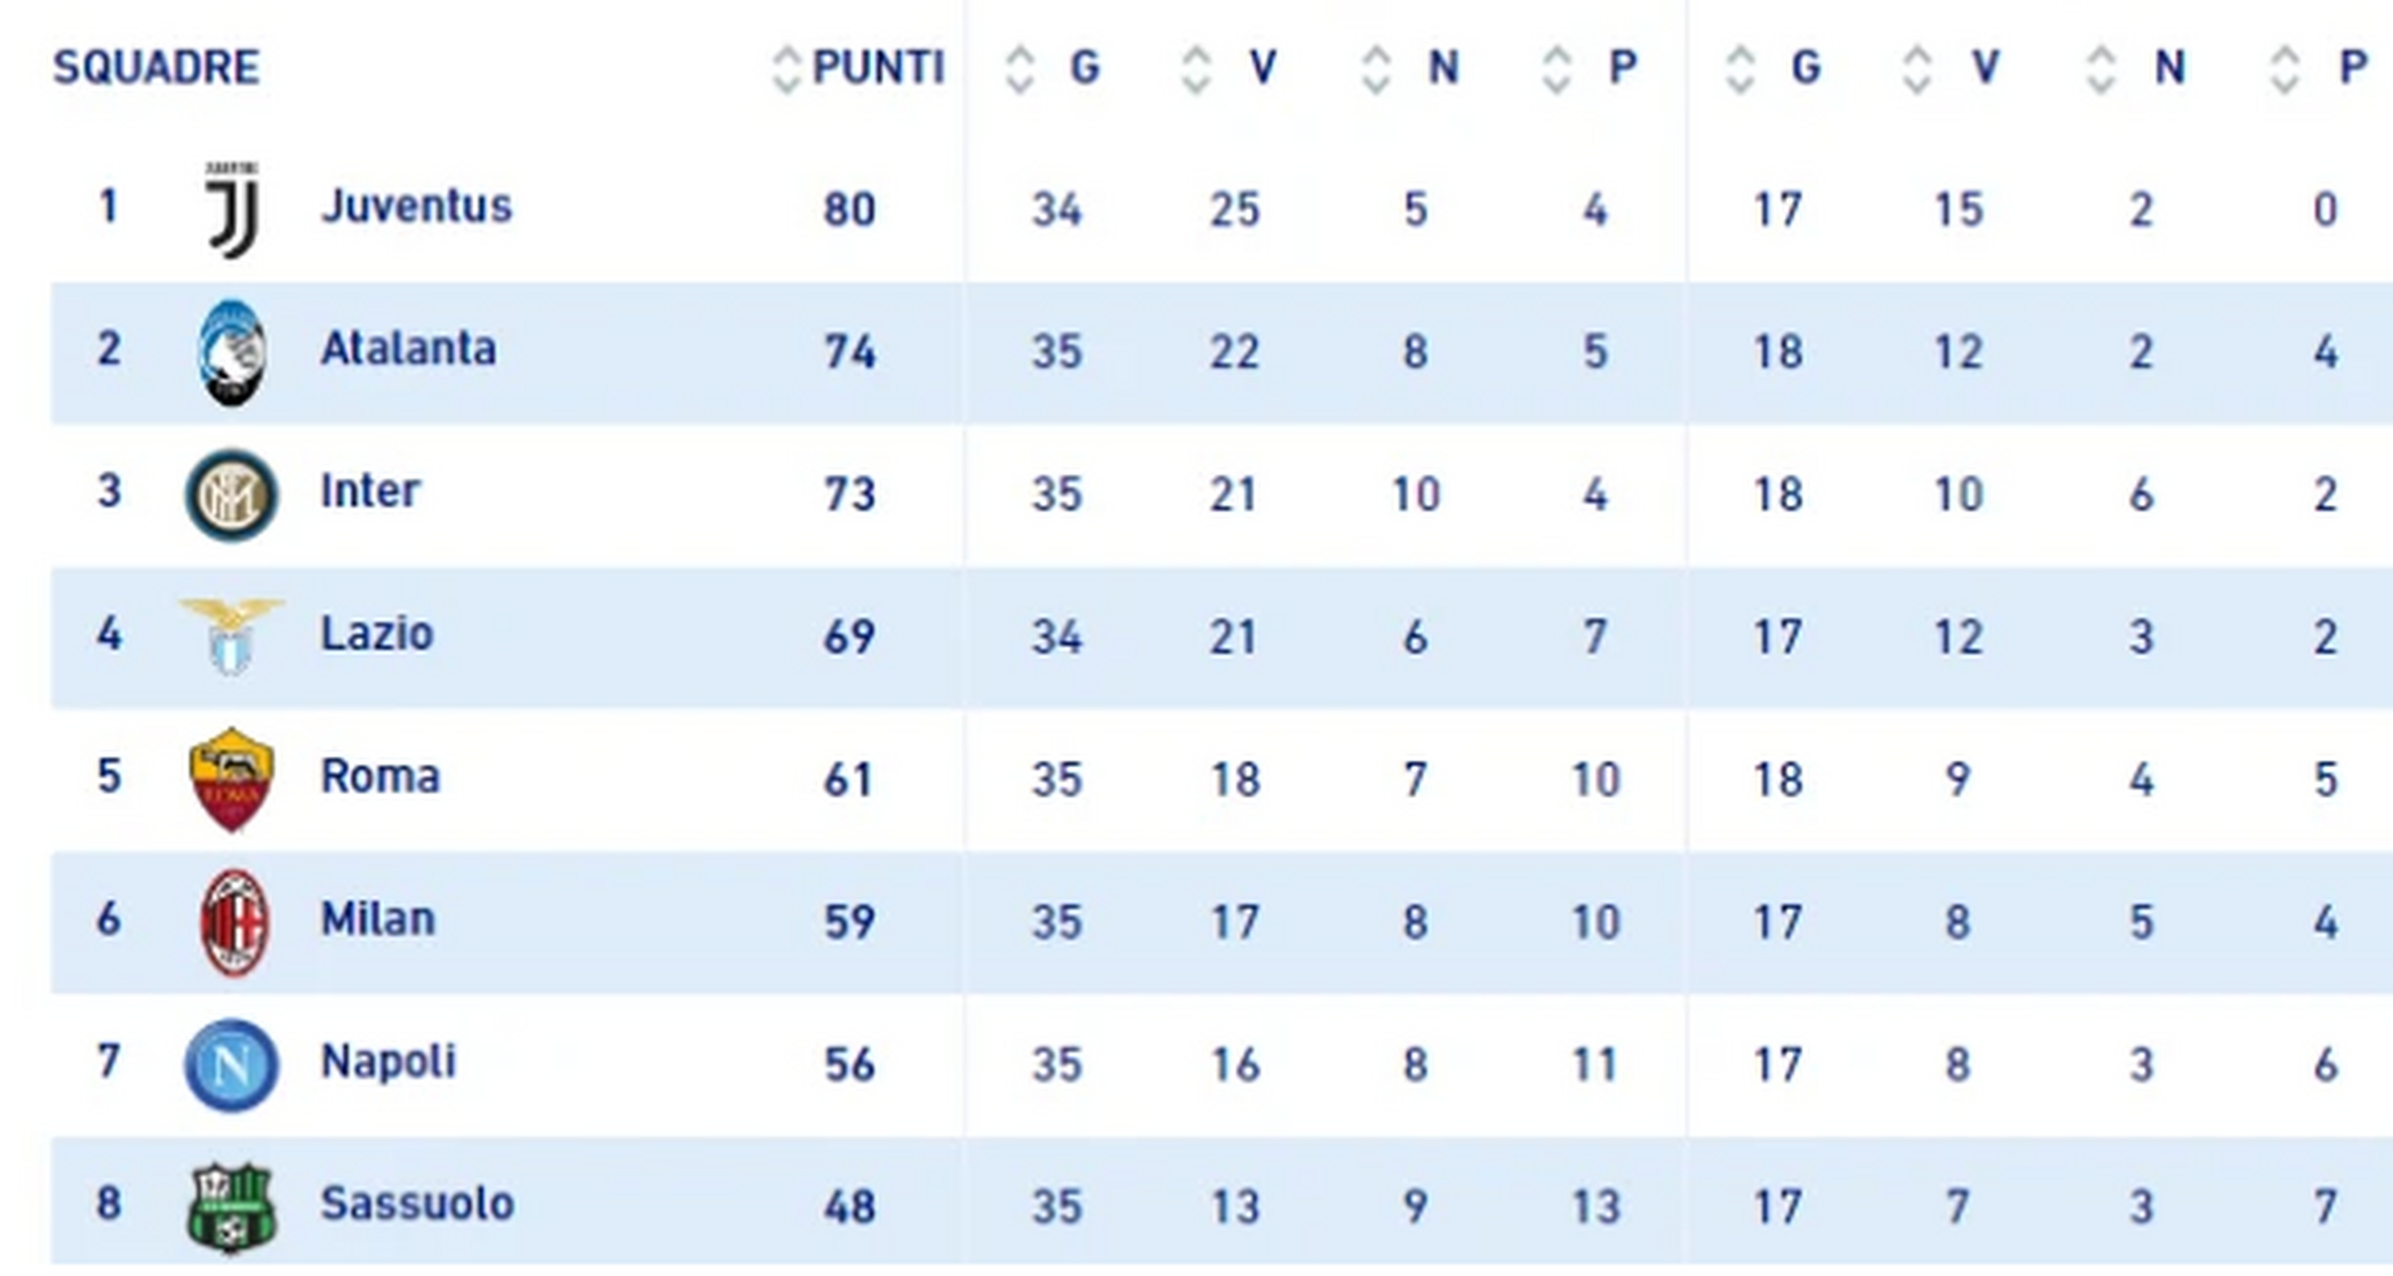Screen dimensions: 2393x1276
Task: Open the Atalanta team link
Action: pyautogui.click(x=408, y=349)
